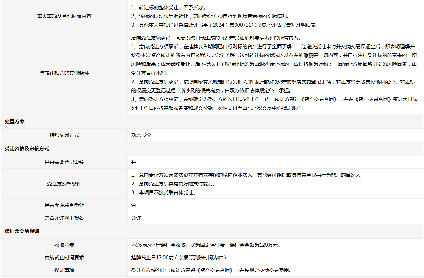Click the 受让资格及审核方式 section header
This screenshot has height=278, width=424.
pyautogui.click(x=27, y=149)
